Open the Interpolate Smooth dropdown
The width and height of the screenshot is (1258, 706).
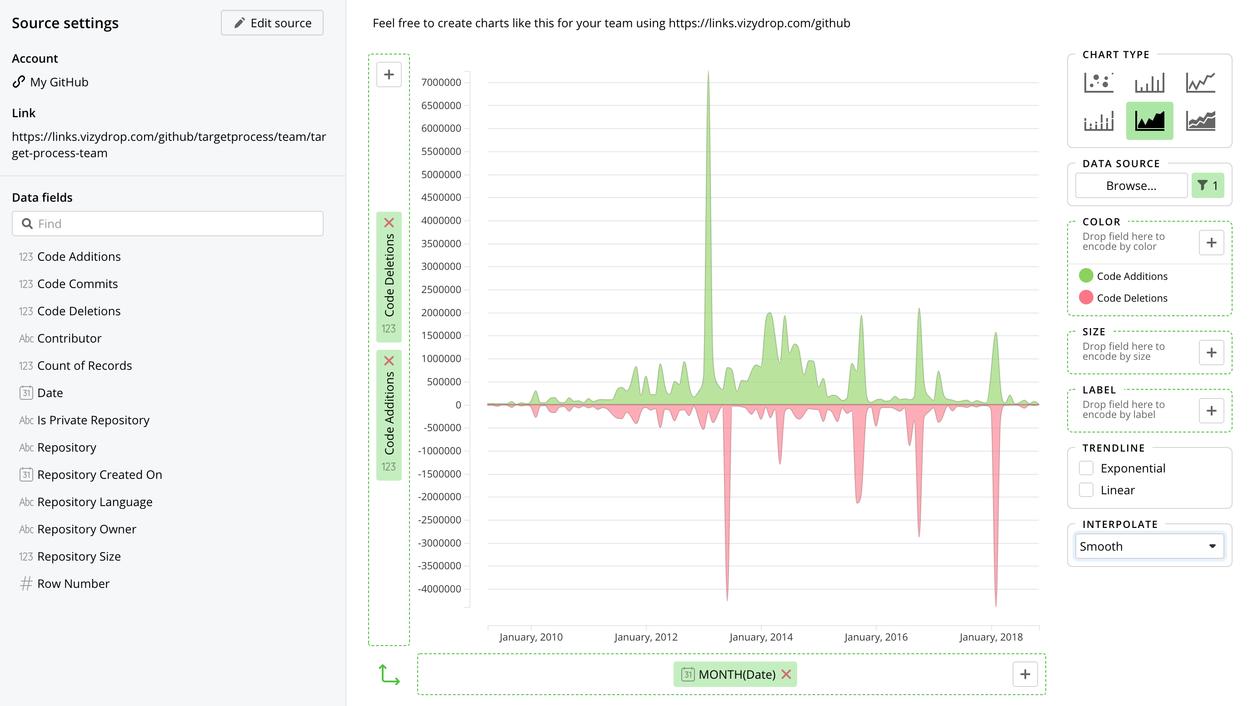(x=1148, y=546)
